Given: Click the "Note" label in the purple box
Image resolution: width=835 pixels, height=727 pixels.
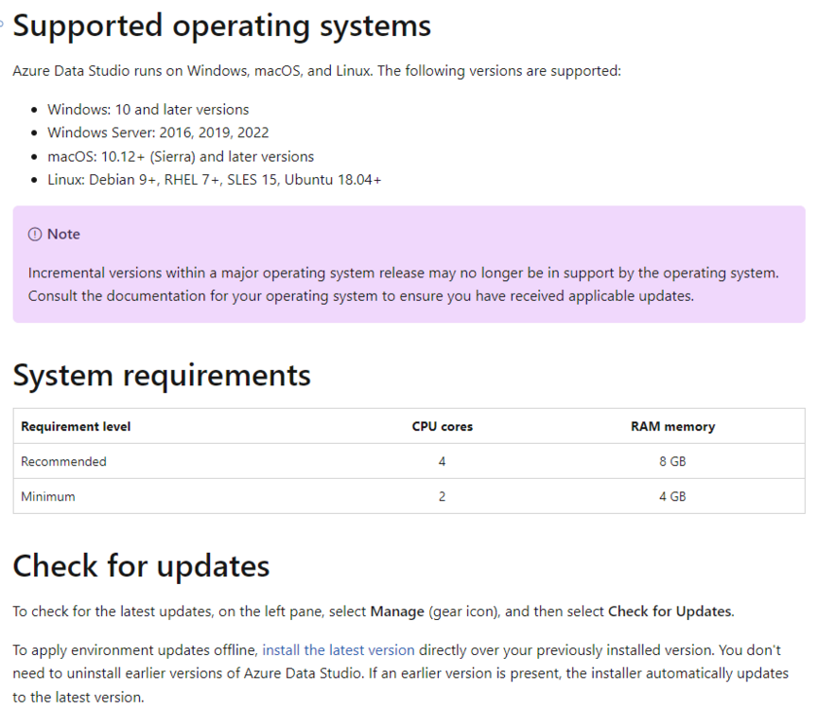Looking at the screenshot, I should (x=63, y=235).
